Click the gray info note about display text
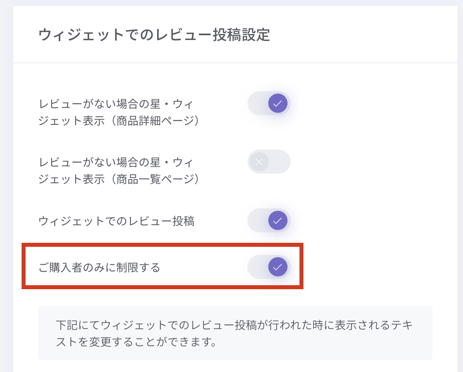The width and height of the screenshot is (463, 372). click(235, 333)
